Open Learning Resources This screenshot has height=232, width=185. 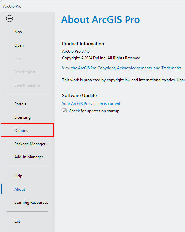click(x=31, y=203)
